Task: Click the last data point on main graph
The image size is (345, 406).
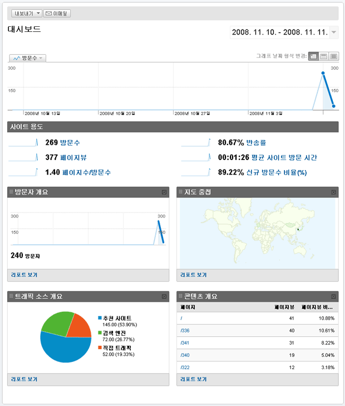Action: click(x=334, y=106)
